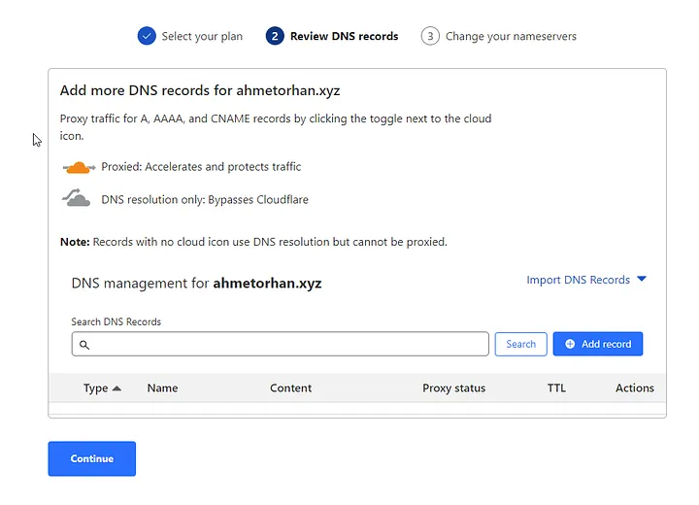Expand the Import DNS Records dropdown arrow
The height and width of the screenshot is (505, 699).
coord(641,280)
